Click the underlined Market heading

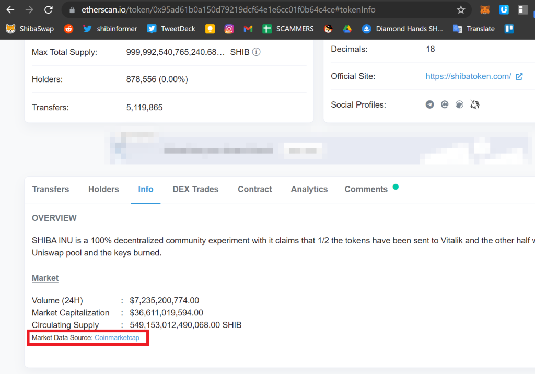point(45,278)
